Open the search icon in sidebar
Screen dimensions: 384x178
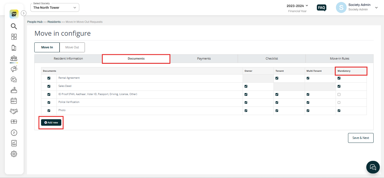click(x=14, y=26)
